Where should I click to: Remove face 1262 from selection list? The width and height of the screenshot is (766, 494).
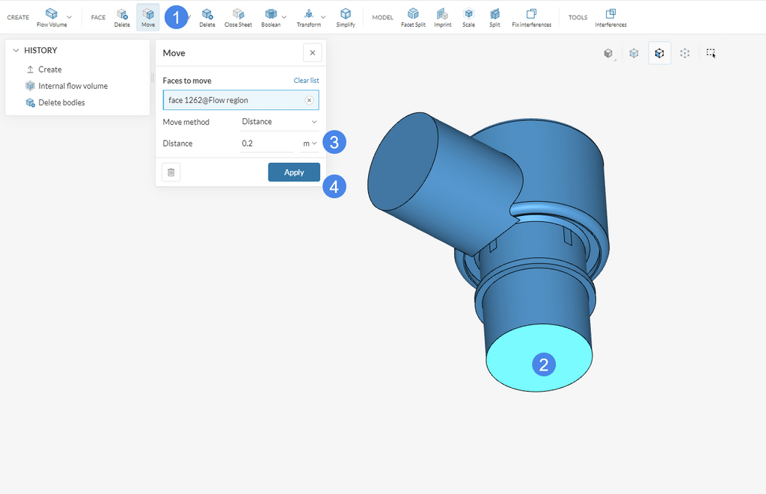click(x=309, y=100)
